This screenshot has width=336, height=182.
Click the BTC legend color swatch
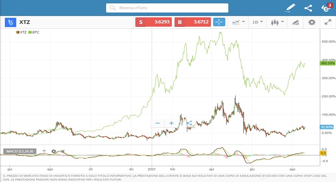30,32
